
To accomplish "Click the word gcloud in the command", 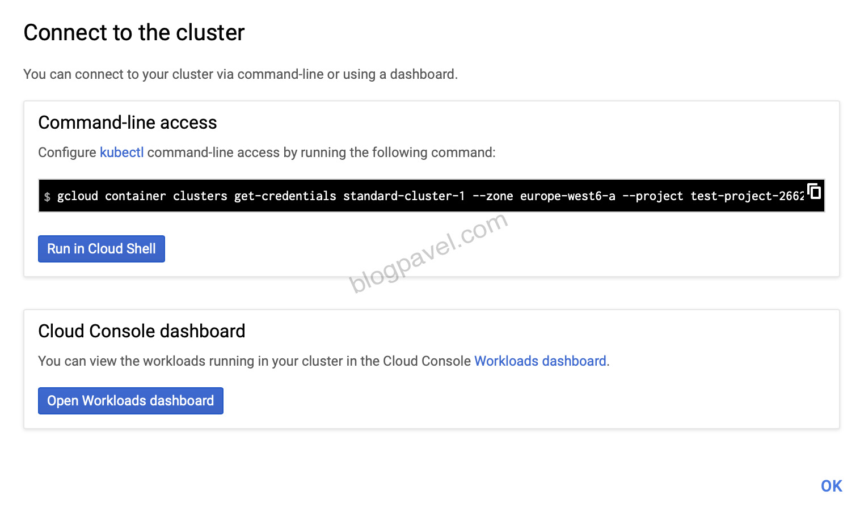I will pos(78,196).
